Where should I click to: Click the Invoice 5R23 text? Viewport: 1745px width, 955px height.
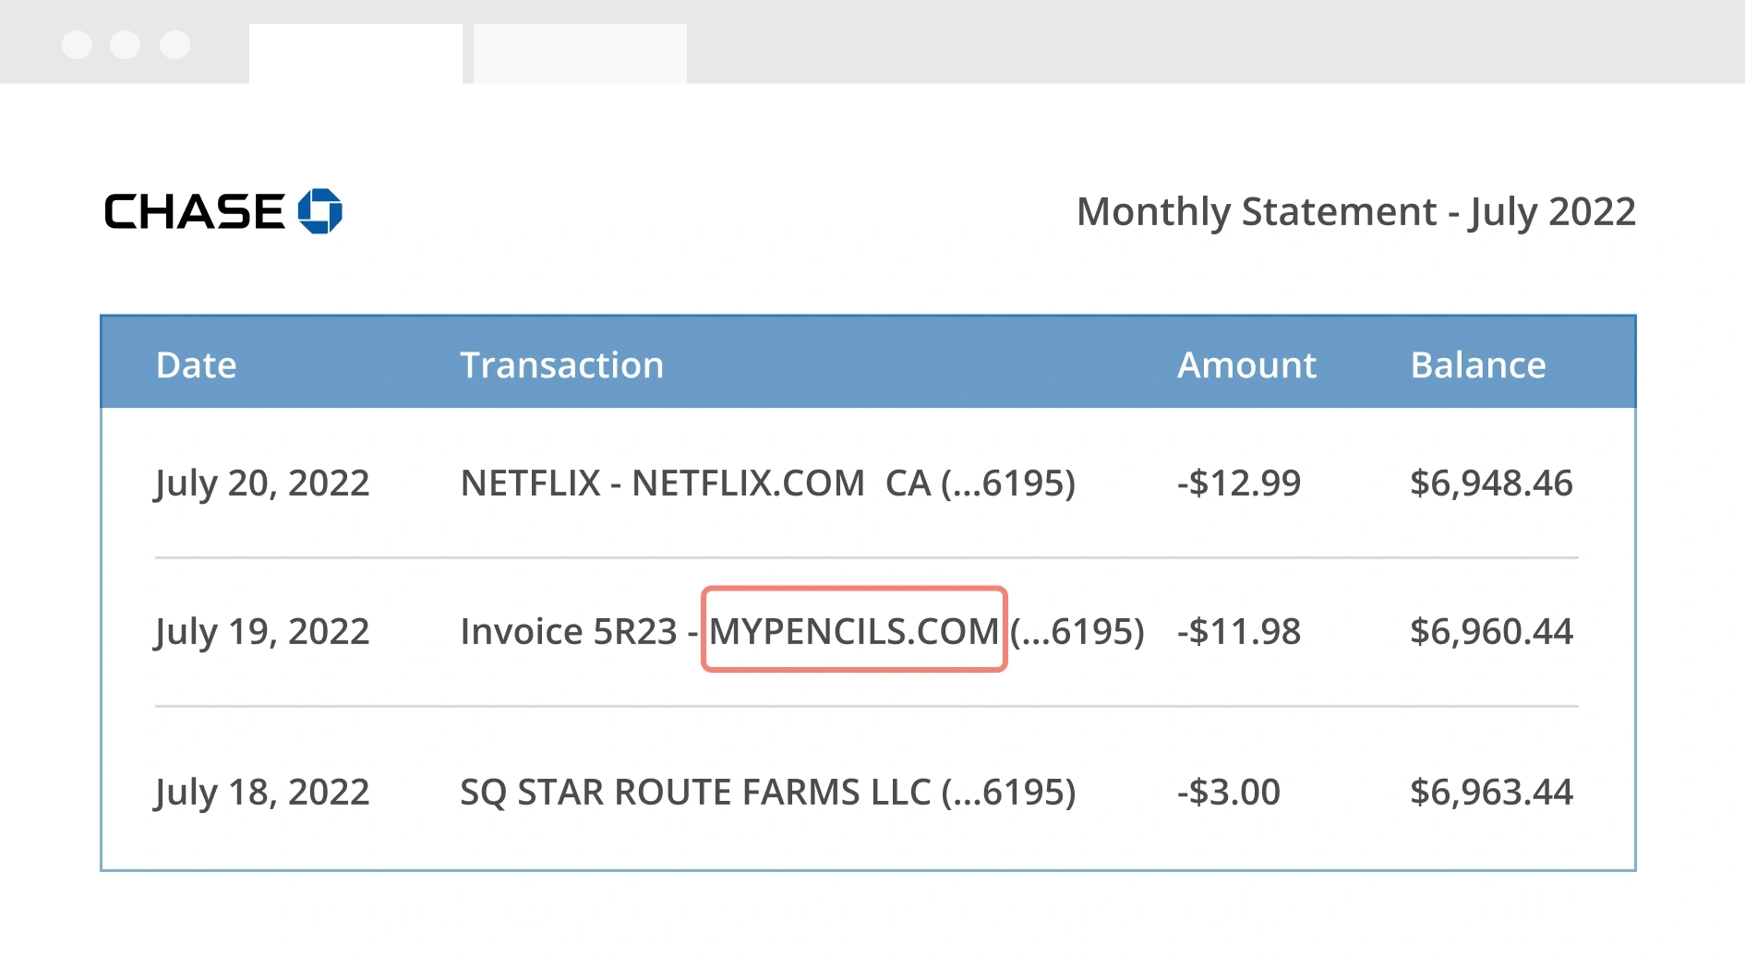pyautogui.click(x=569, y=632)
